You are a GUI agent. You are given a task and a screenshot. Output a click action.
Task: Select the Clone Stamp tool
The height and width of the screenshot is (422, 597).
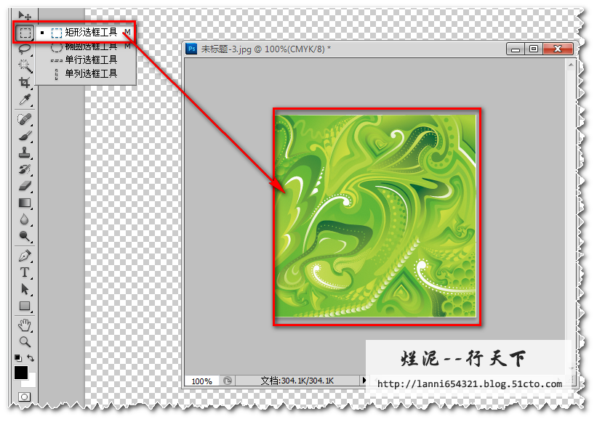(25, 152)
